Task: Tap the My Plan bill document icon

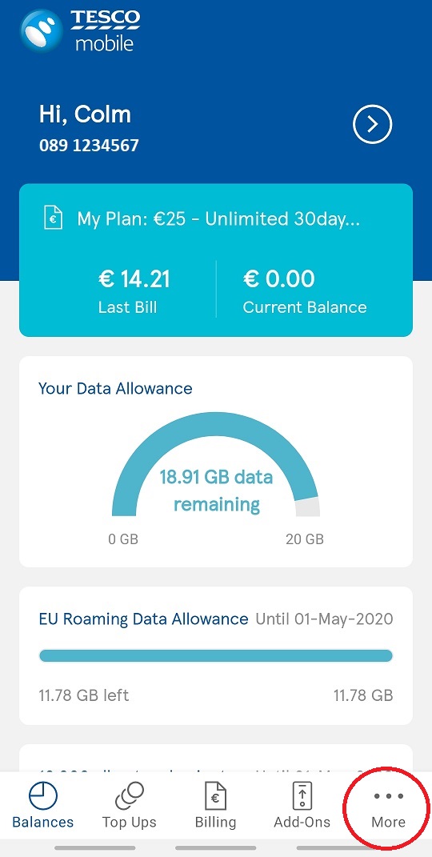Action: pos(54,219)
